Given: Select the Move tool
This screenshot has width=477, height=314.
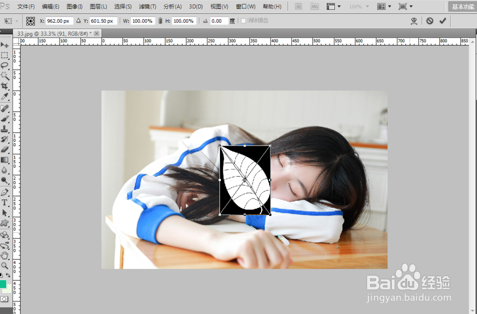Looking at the screenshot, I should point(5,45).
